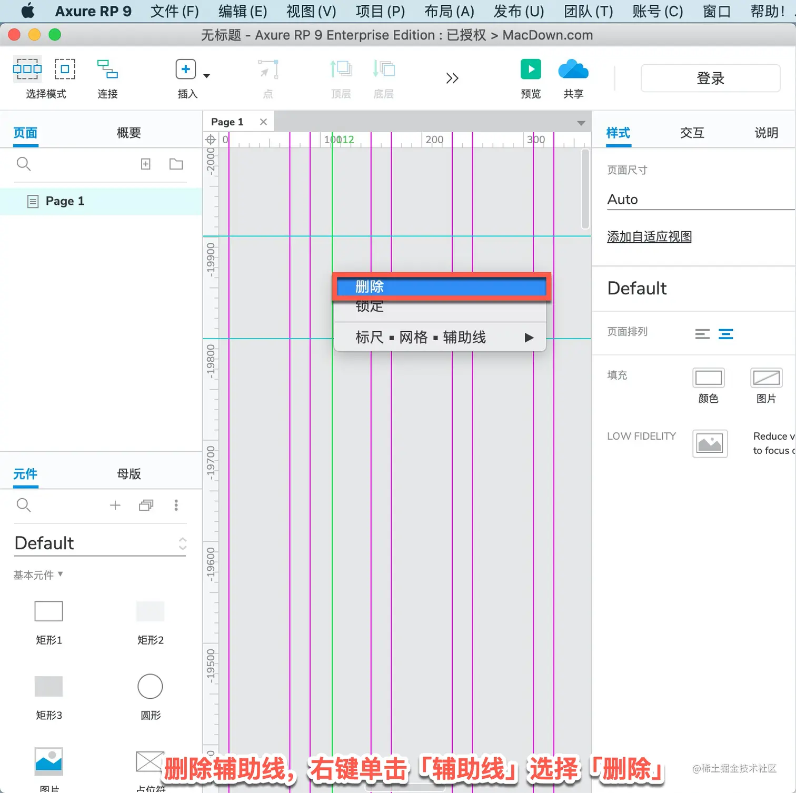Viewport: 796px width, 793px height.
Task: Close the Page 1 canvas tab
Action: tap(263, 122)
